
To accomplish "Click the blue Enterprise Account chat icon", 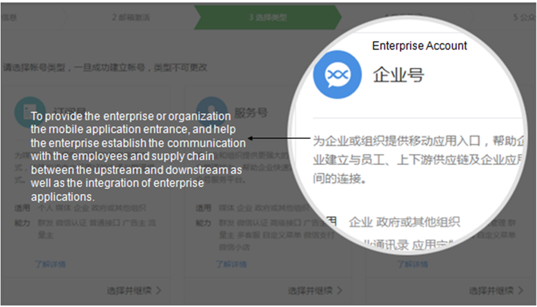I will (337, 75).
